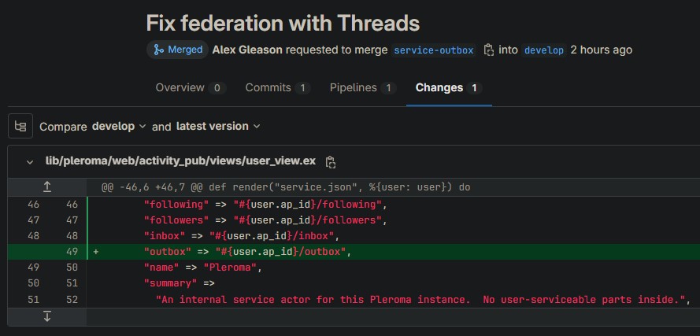Click the "name" => "Pleroma" line
This screenshot has width=700, height=336.
tap(202, 268)
